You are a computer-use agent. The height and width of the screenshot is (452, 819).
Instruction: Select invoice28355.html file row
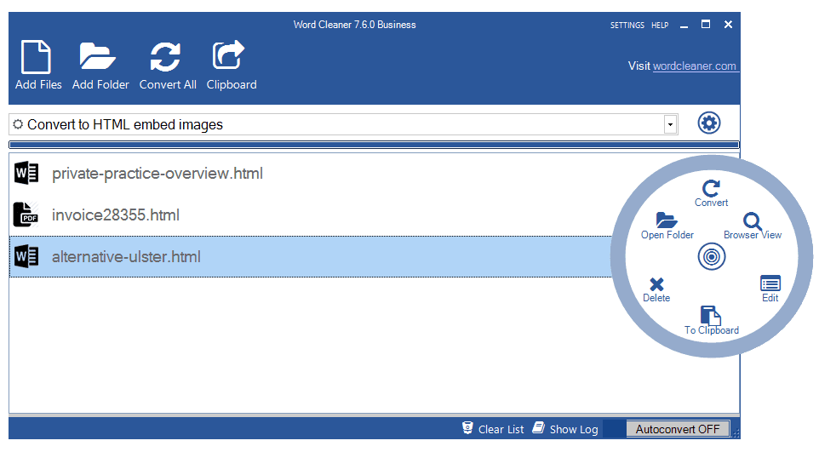[311, 215]
